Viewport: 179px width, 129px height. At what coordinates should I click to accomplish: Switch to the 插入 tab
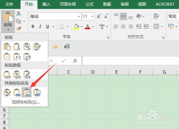[x=46, y=4]
